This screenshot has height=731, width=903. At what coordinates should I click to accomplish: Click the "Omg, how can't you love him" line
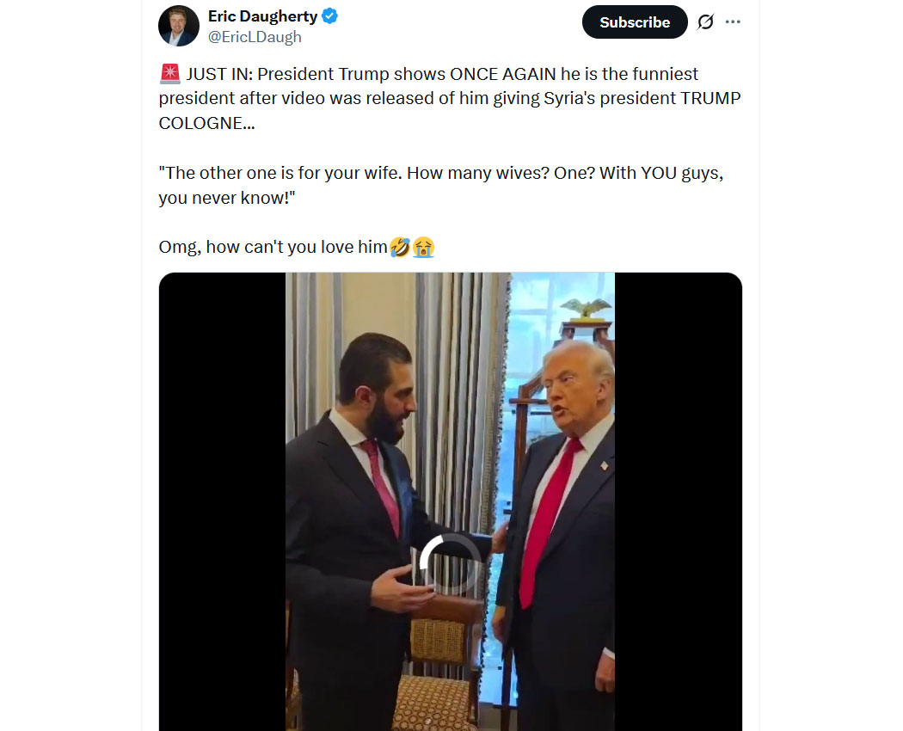point(273,247)
